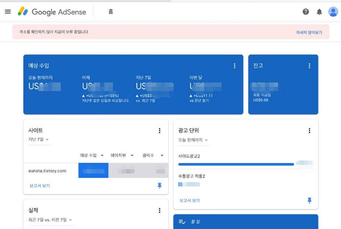Click the 사이드광고2 progress bar

[236, 164]
